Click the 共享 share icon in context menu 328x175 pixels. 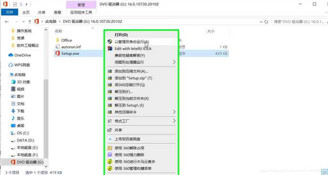click(109, 130)
